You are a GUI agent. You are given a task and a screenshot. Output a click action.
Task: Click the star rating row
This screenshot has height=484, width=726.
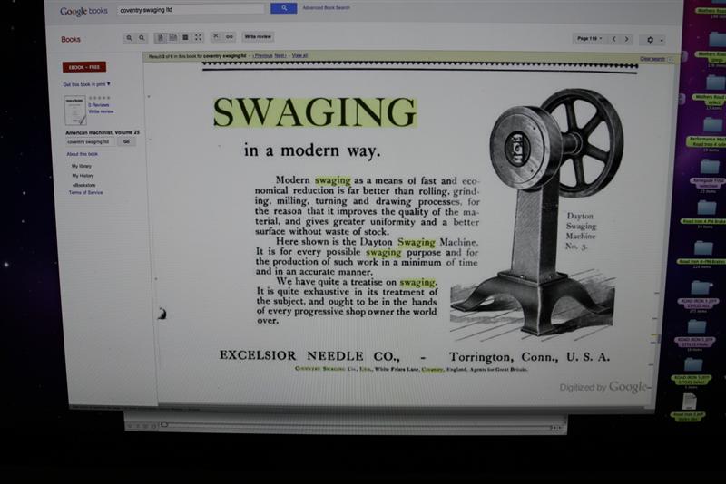[x=100, y=98]
